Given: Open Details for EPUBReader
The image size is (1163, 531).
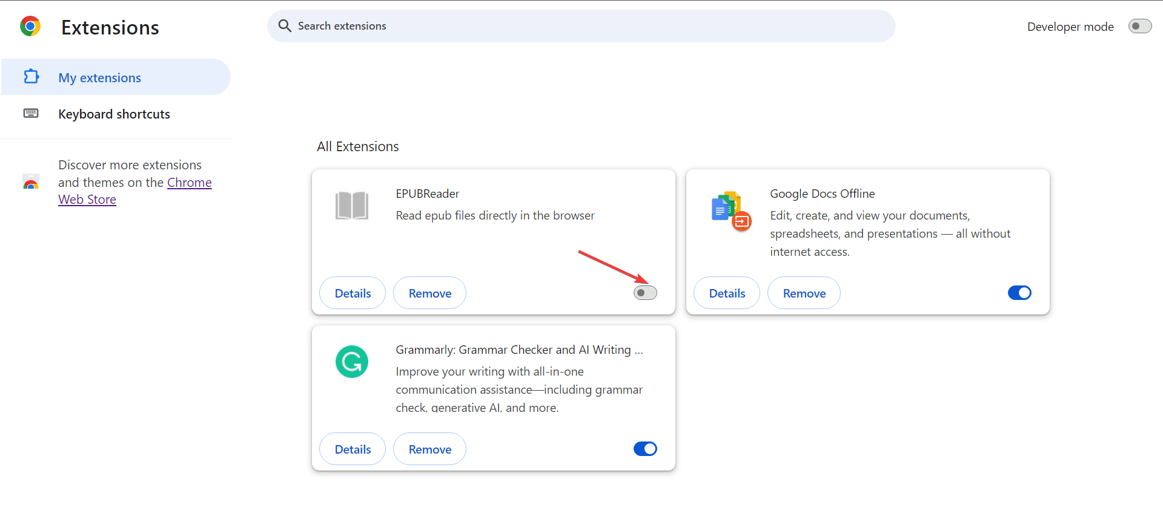Looking at the screenshot, I should [x=353, y=293].
